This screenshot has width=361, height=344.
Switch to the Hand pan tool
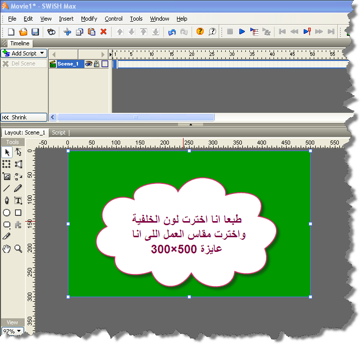point(7,248)
